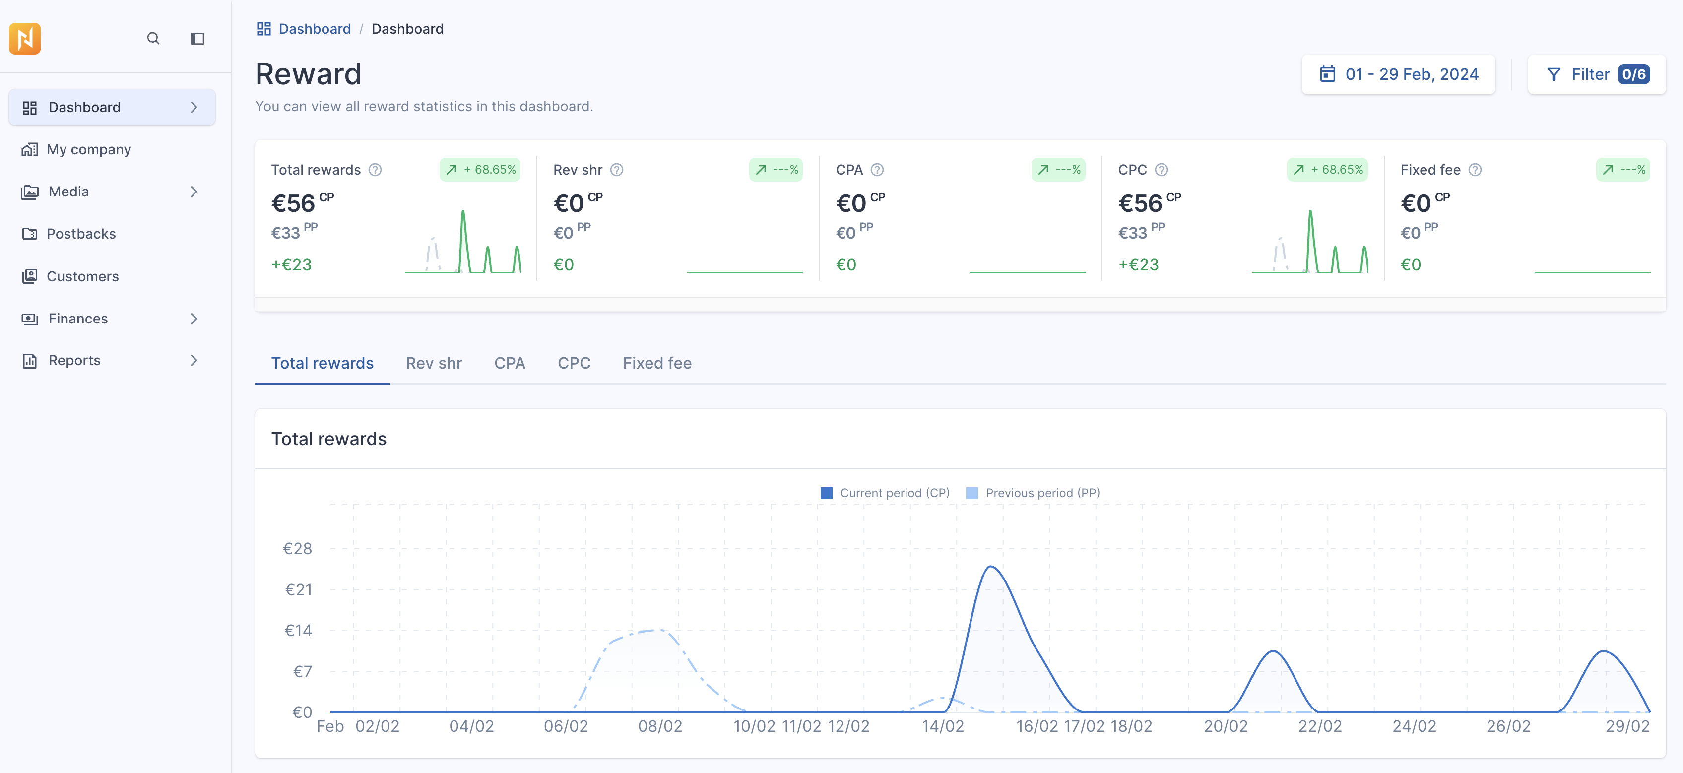1683x773 pixels.
Task: Toggle Previous period (PP) legend swatch
Action: tap(972, 493)
